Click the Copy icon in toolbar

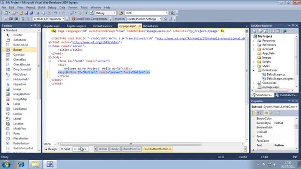click(x=44, y=13)
